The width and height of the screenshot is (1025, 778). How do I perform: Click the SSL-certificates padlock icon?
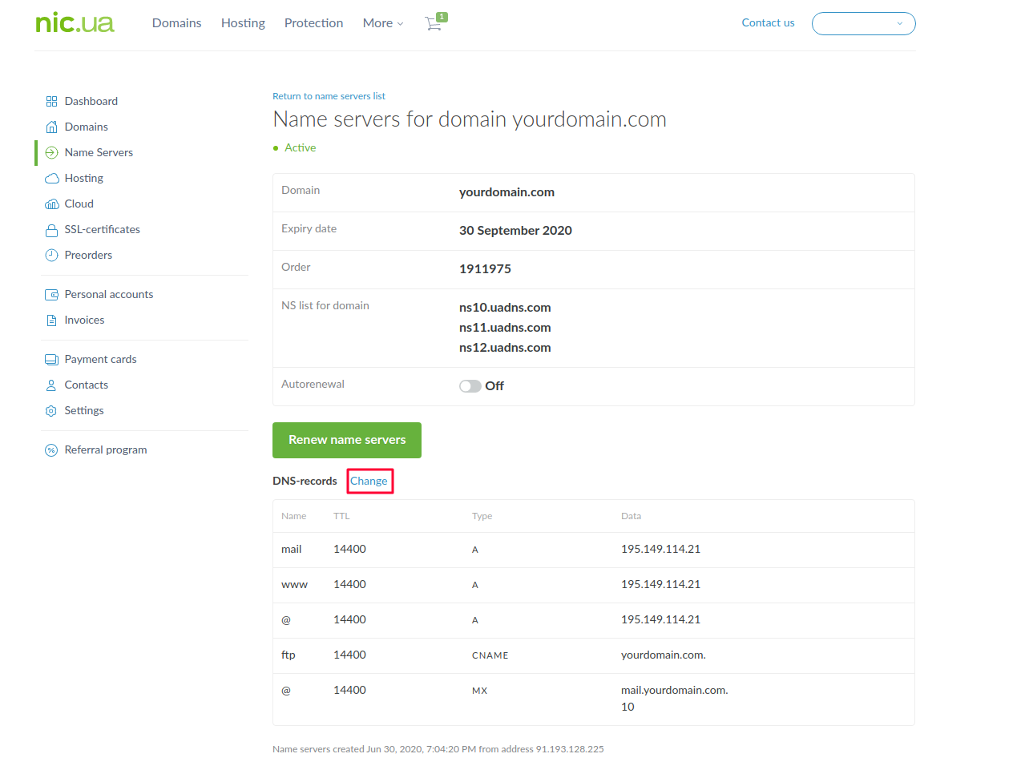pos(51,230)
